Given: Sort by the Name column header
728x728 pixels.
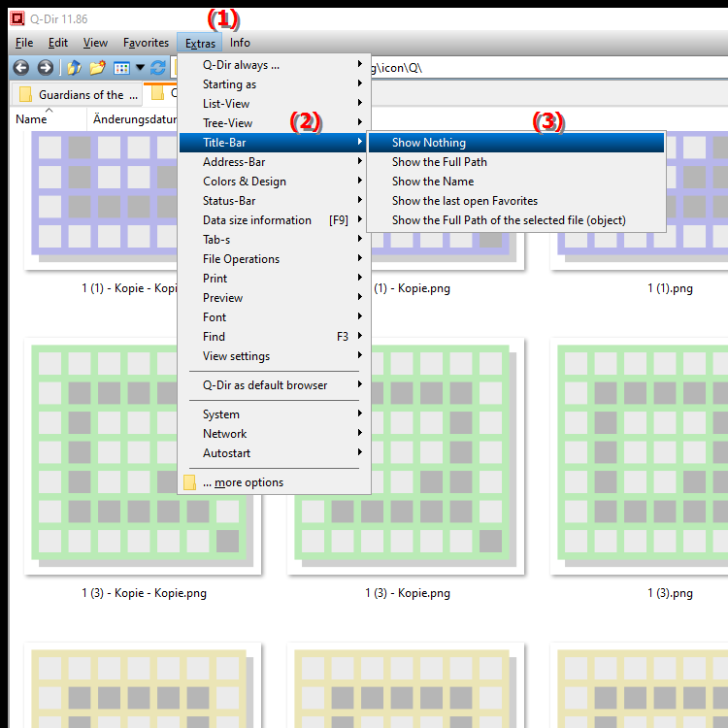Looking at the screenshot, I should (49, 119).
